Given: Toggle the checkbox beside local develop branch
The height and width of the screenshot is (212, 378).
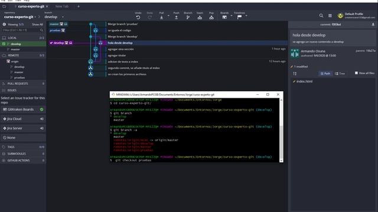Looking at the screenshot, I should (4, 44).
